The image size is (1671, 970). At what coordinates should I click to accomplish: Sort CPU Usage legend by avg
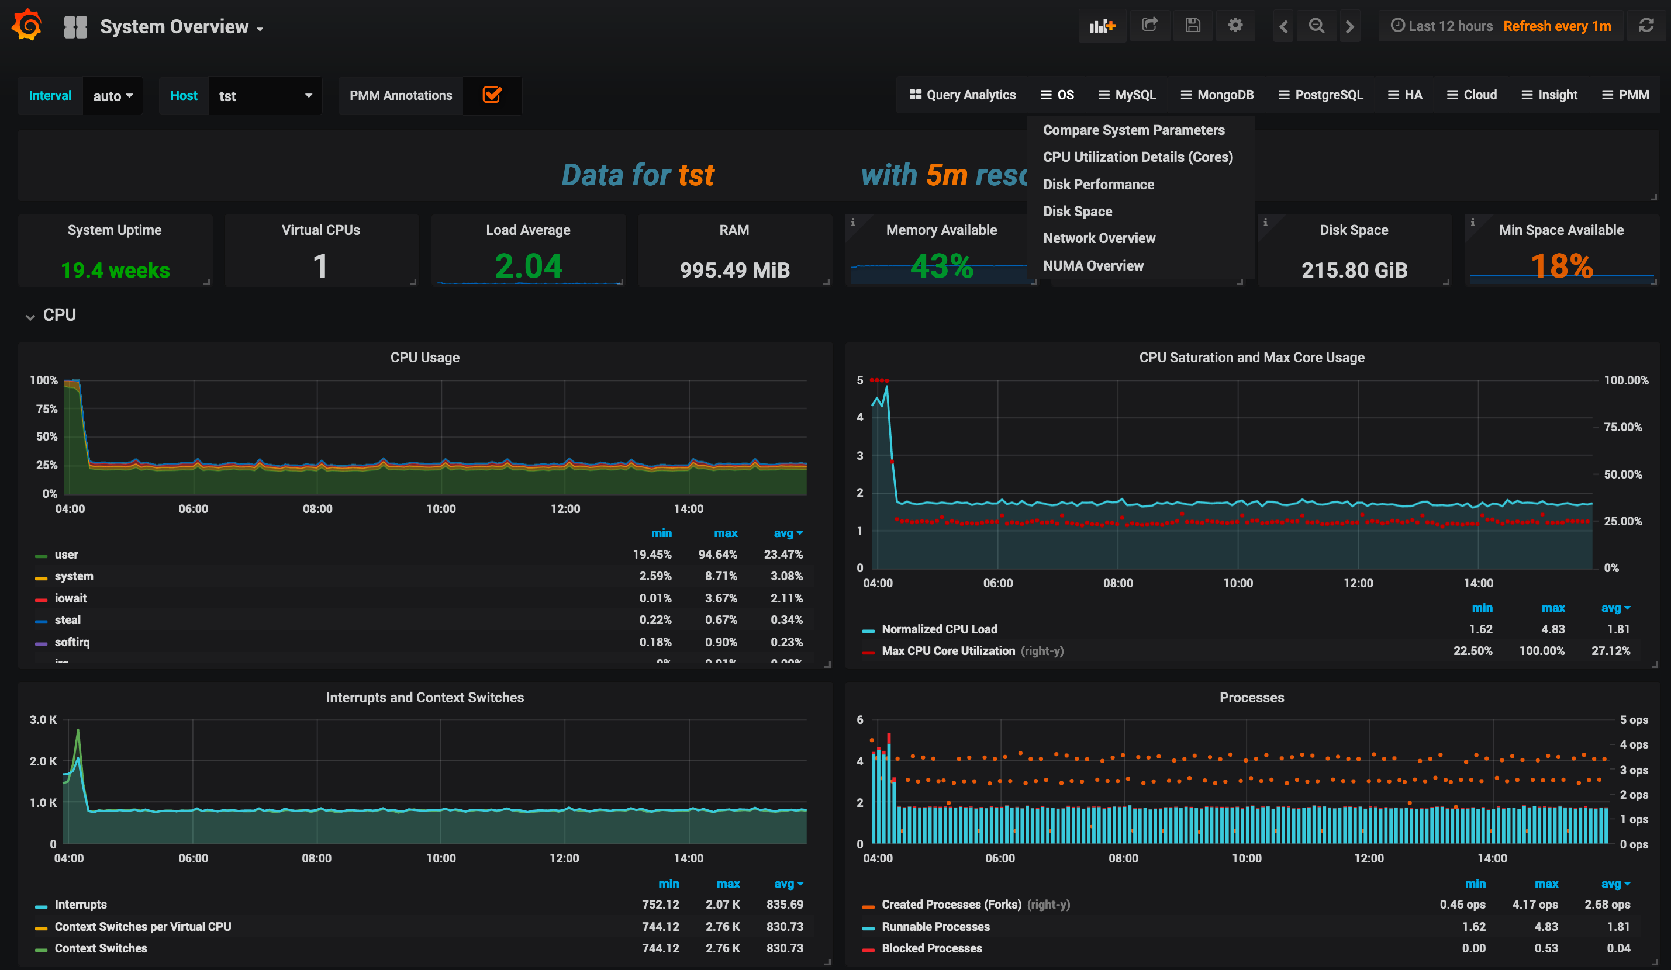coord(788,533)
